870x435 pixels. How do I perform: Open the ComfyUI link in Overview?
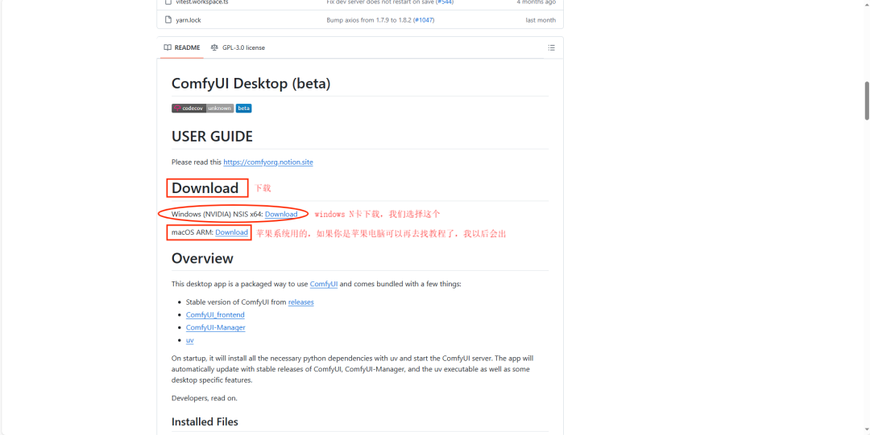pos(324,284)
